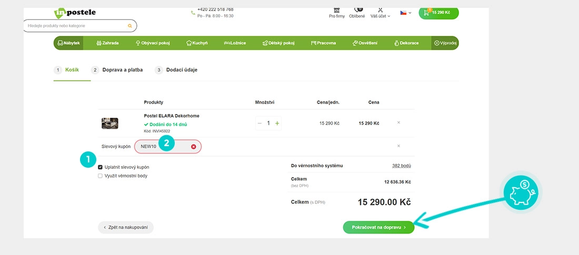Open the Obývací pokoj category
This screenshot has width=579, height=255.
[153, 43]
